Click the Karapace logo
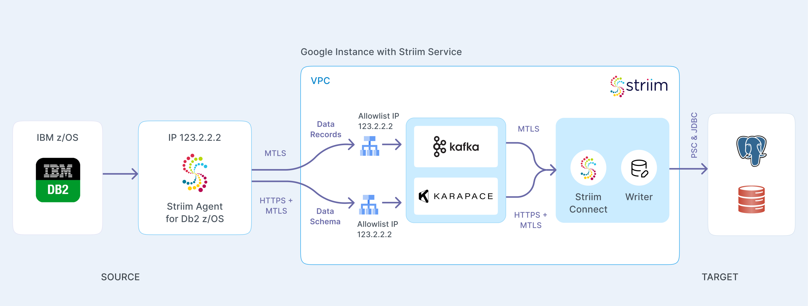This screenshot has width=808, height=306. coord(455,196)
